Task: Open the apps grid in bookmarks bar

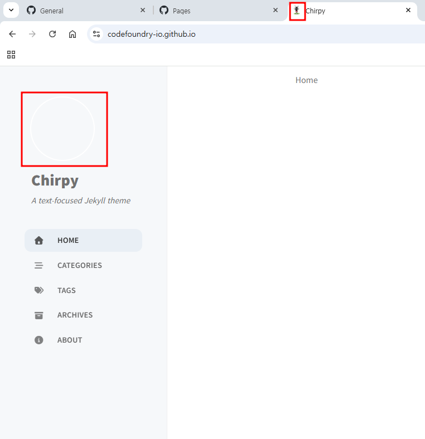Action: (x=11, y=55)
